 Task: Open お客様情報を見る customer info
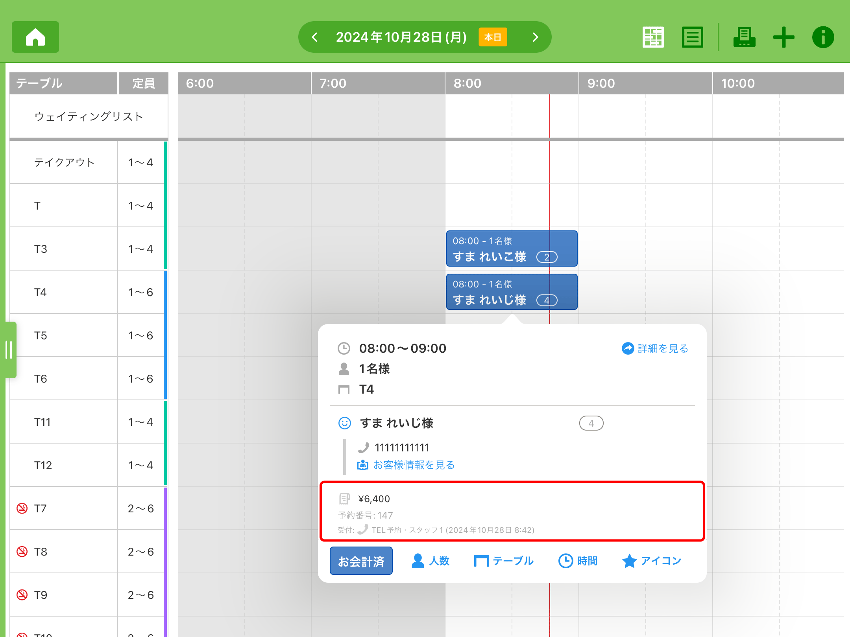point(406,465)
